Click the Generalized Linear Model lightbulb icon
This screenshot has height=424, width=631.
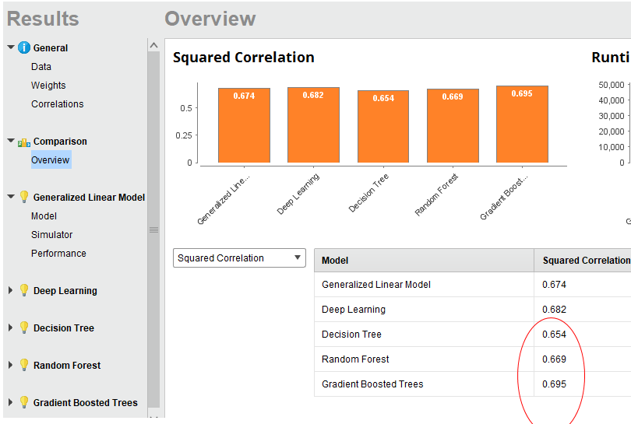pyautogui.click(x=24, y=197)
